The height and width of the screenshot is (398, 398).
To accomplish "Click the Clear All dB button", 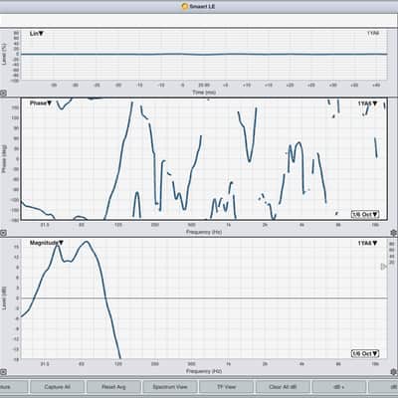I will 283,387.
